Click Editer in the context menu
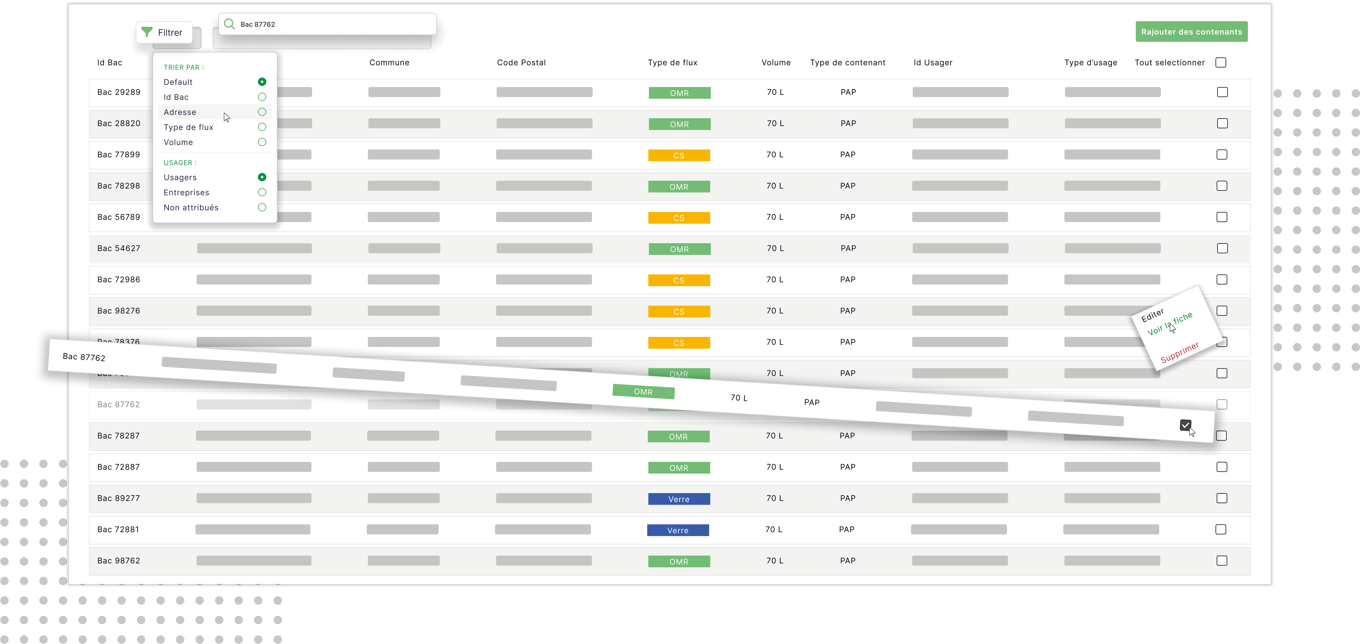This screenshot has height=644, width=1360. tap(1153, 315)
